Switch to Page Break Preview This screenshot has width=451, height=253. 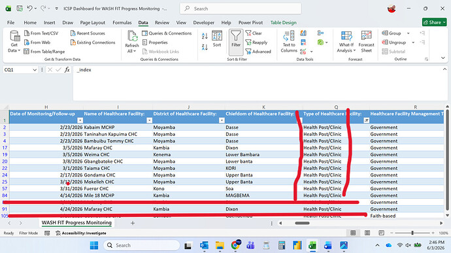(x=381, y=233)
